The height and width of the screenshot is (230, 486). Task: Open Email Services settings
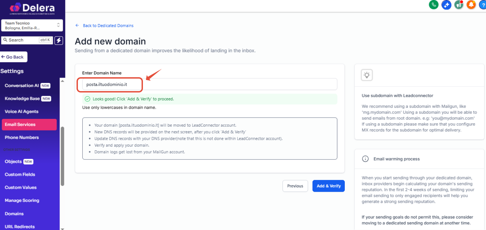[x=29, y=124]
